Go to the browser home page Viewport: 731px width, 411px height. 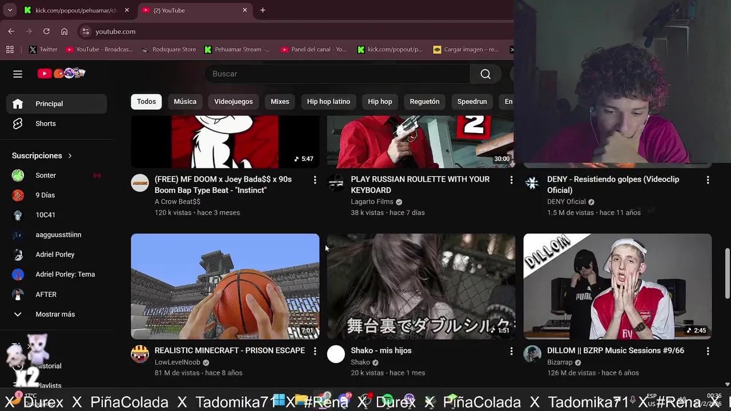tap(64, 31)
